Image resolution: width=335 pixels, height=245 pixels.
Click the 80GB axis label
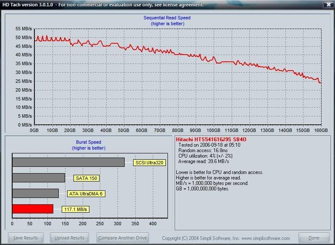point(178,130)
